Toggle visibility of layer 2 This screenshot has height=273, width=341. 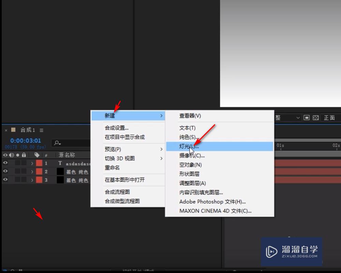[5, 171]
